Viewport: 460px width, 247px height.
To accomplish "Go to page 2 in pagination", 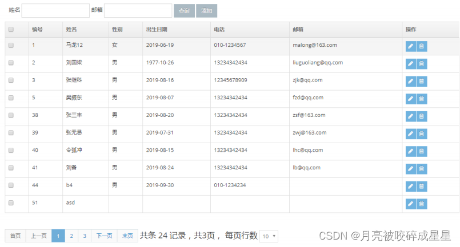I will (71, 236).
